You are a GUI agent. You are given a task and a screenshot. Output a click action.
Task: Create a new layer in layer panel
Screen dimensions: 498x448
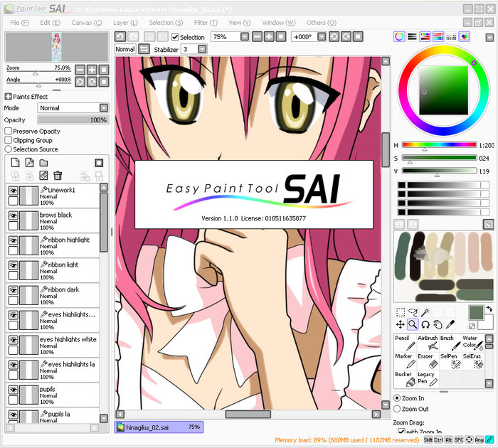(x=15, y=163)
